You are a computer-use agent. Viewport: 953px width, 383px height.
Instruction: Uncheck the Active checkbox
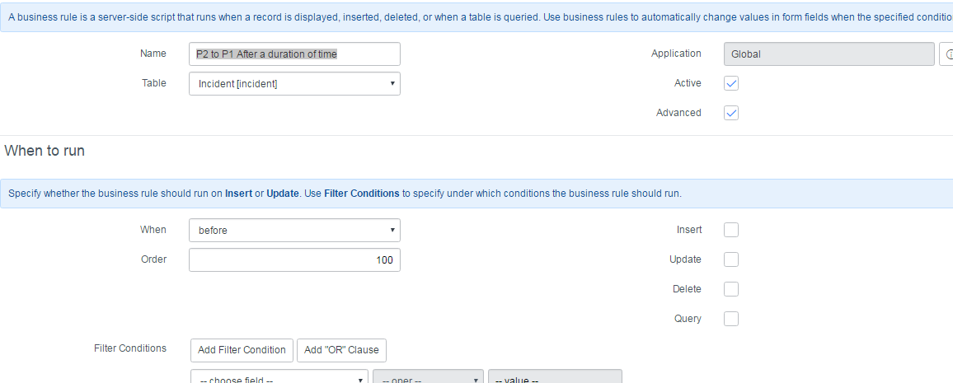pyautogui.click(x=731, y=84)
